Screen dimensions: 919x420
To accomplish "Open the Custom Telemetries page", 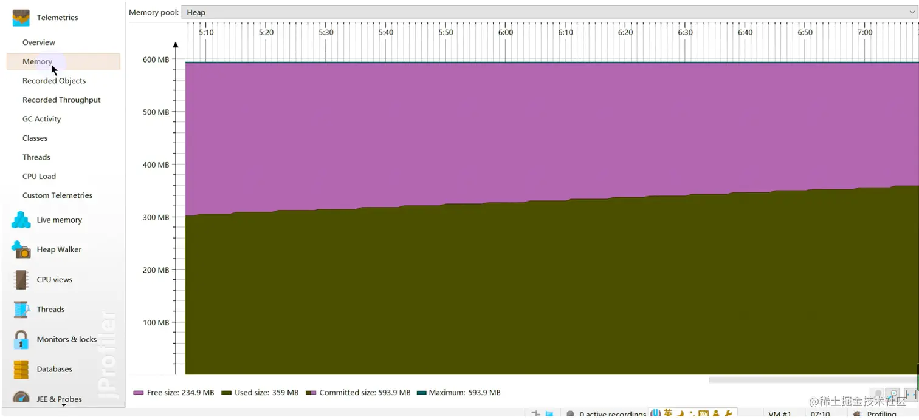I will tap(57, 195).
